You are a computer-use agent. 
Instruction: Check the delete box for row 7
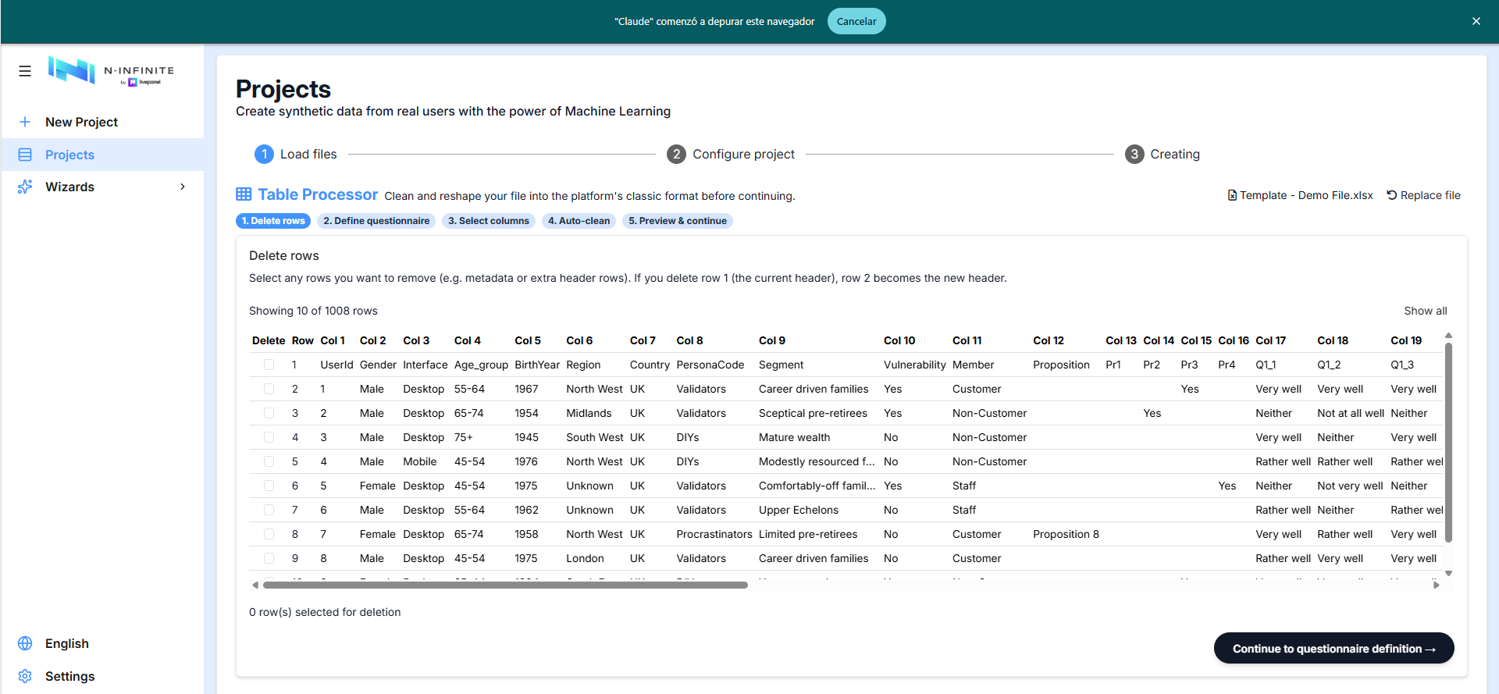[x=269, y=510]
